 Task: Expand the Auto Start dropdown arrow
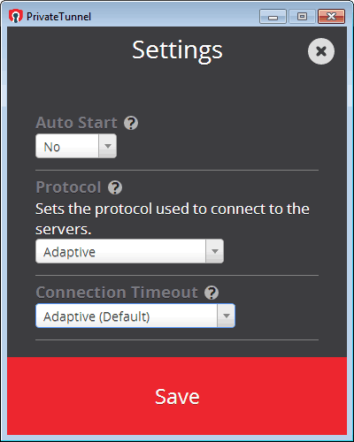click(108, 146)
